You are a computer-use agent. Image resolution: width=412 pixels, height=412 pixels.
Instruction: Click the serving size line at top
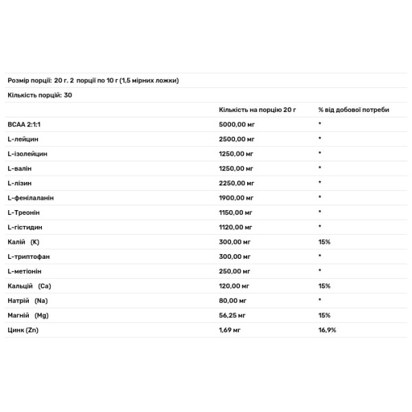(x=93, y=80)
